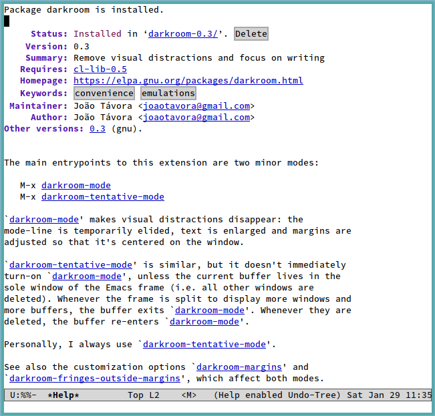Click the 'Version:' field label
435x416 pixels.
pyautogui.click(x=46, y=46)
